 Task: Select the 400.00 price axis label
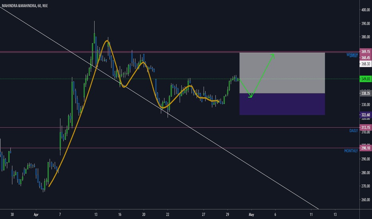[366, 10]
